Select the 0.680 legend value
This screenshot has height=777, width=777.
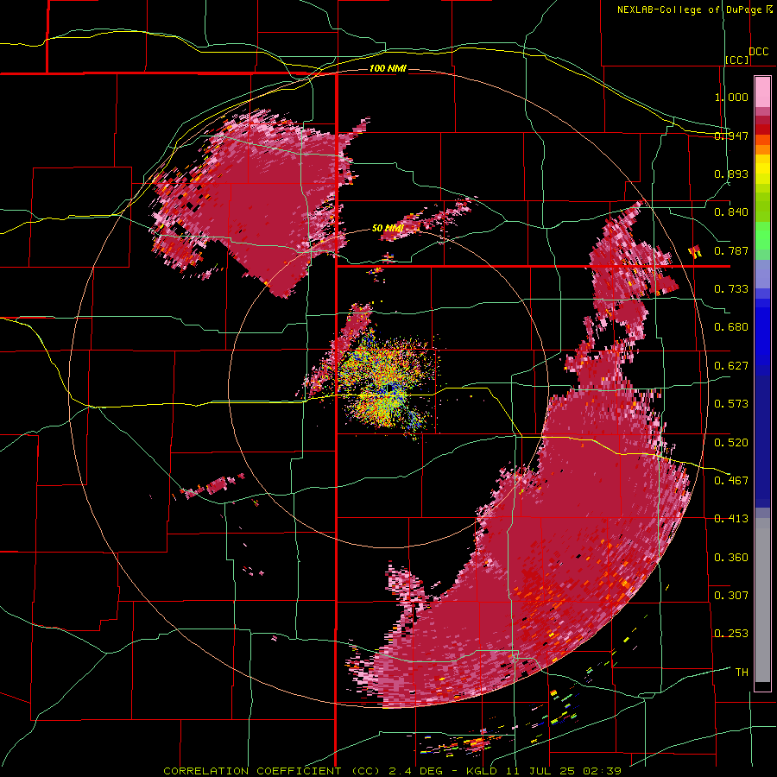731,327
